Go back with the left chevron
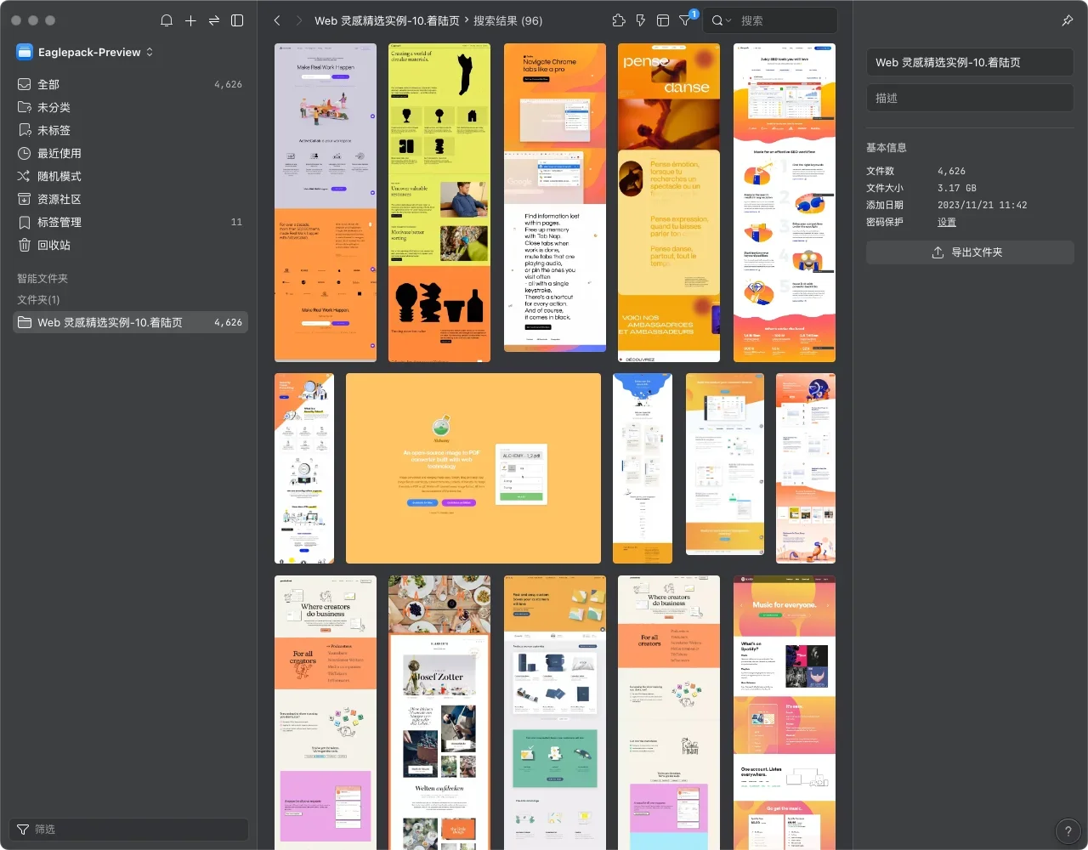The width and height of the screenshot is (1088, 850). [277, 20]
